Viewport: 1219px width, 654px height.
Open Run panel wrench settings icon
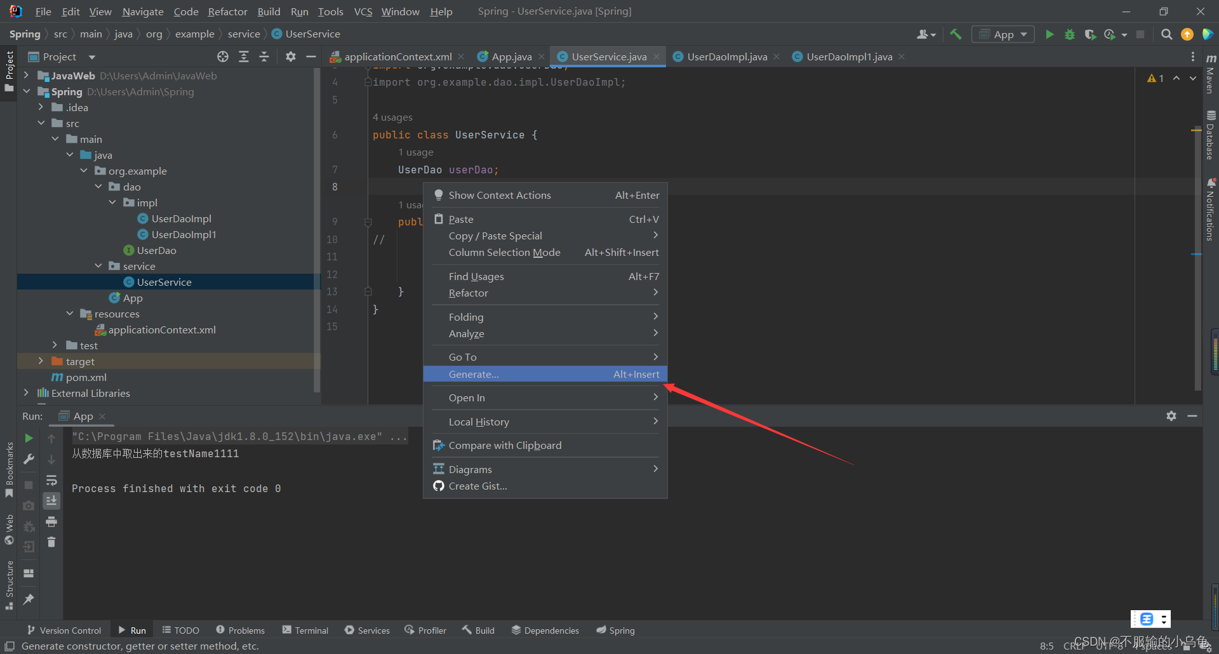29,459
